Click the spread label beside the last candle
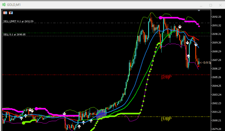 click(x=205, y=63)
